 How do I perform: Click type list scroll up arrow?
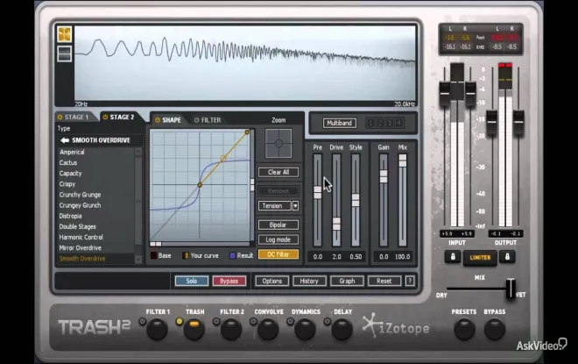pyautogui.click(x=138, y=152)
